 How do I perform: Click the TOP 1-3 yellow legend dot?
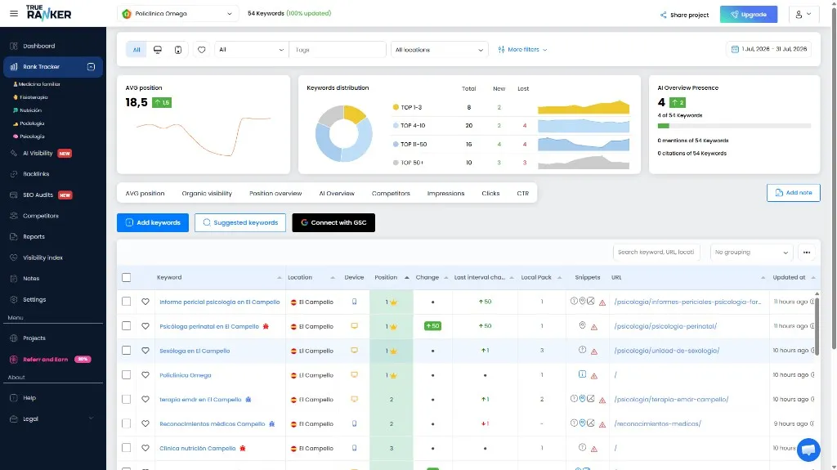396,107
